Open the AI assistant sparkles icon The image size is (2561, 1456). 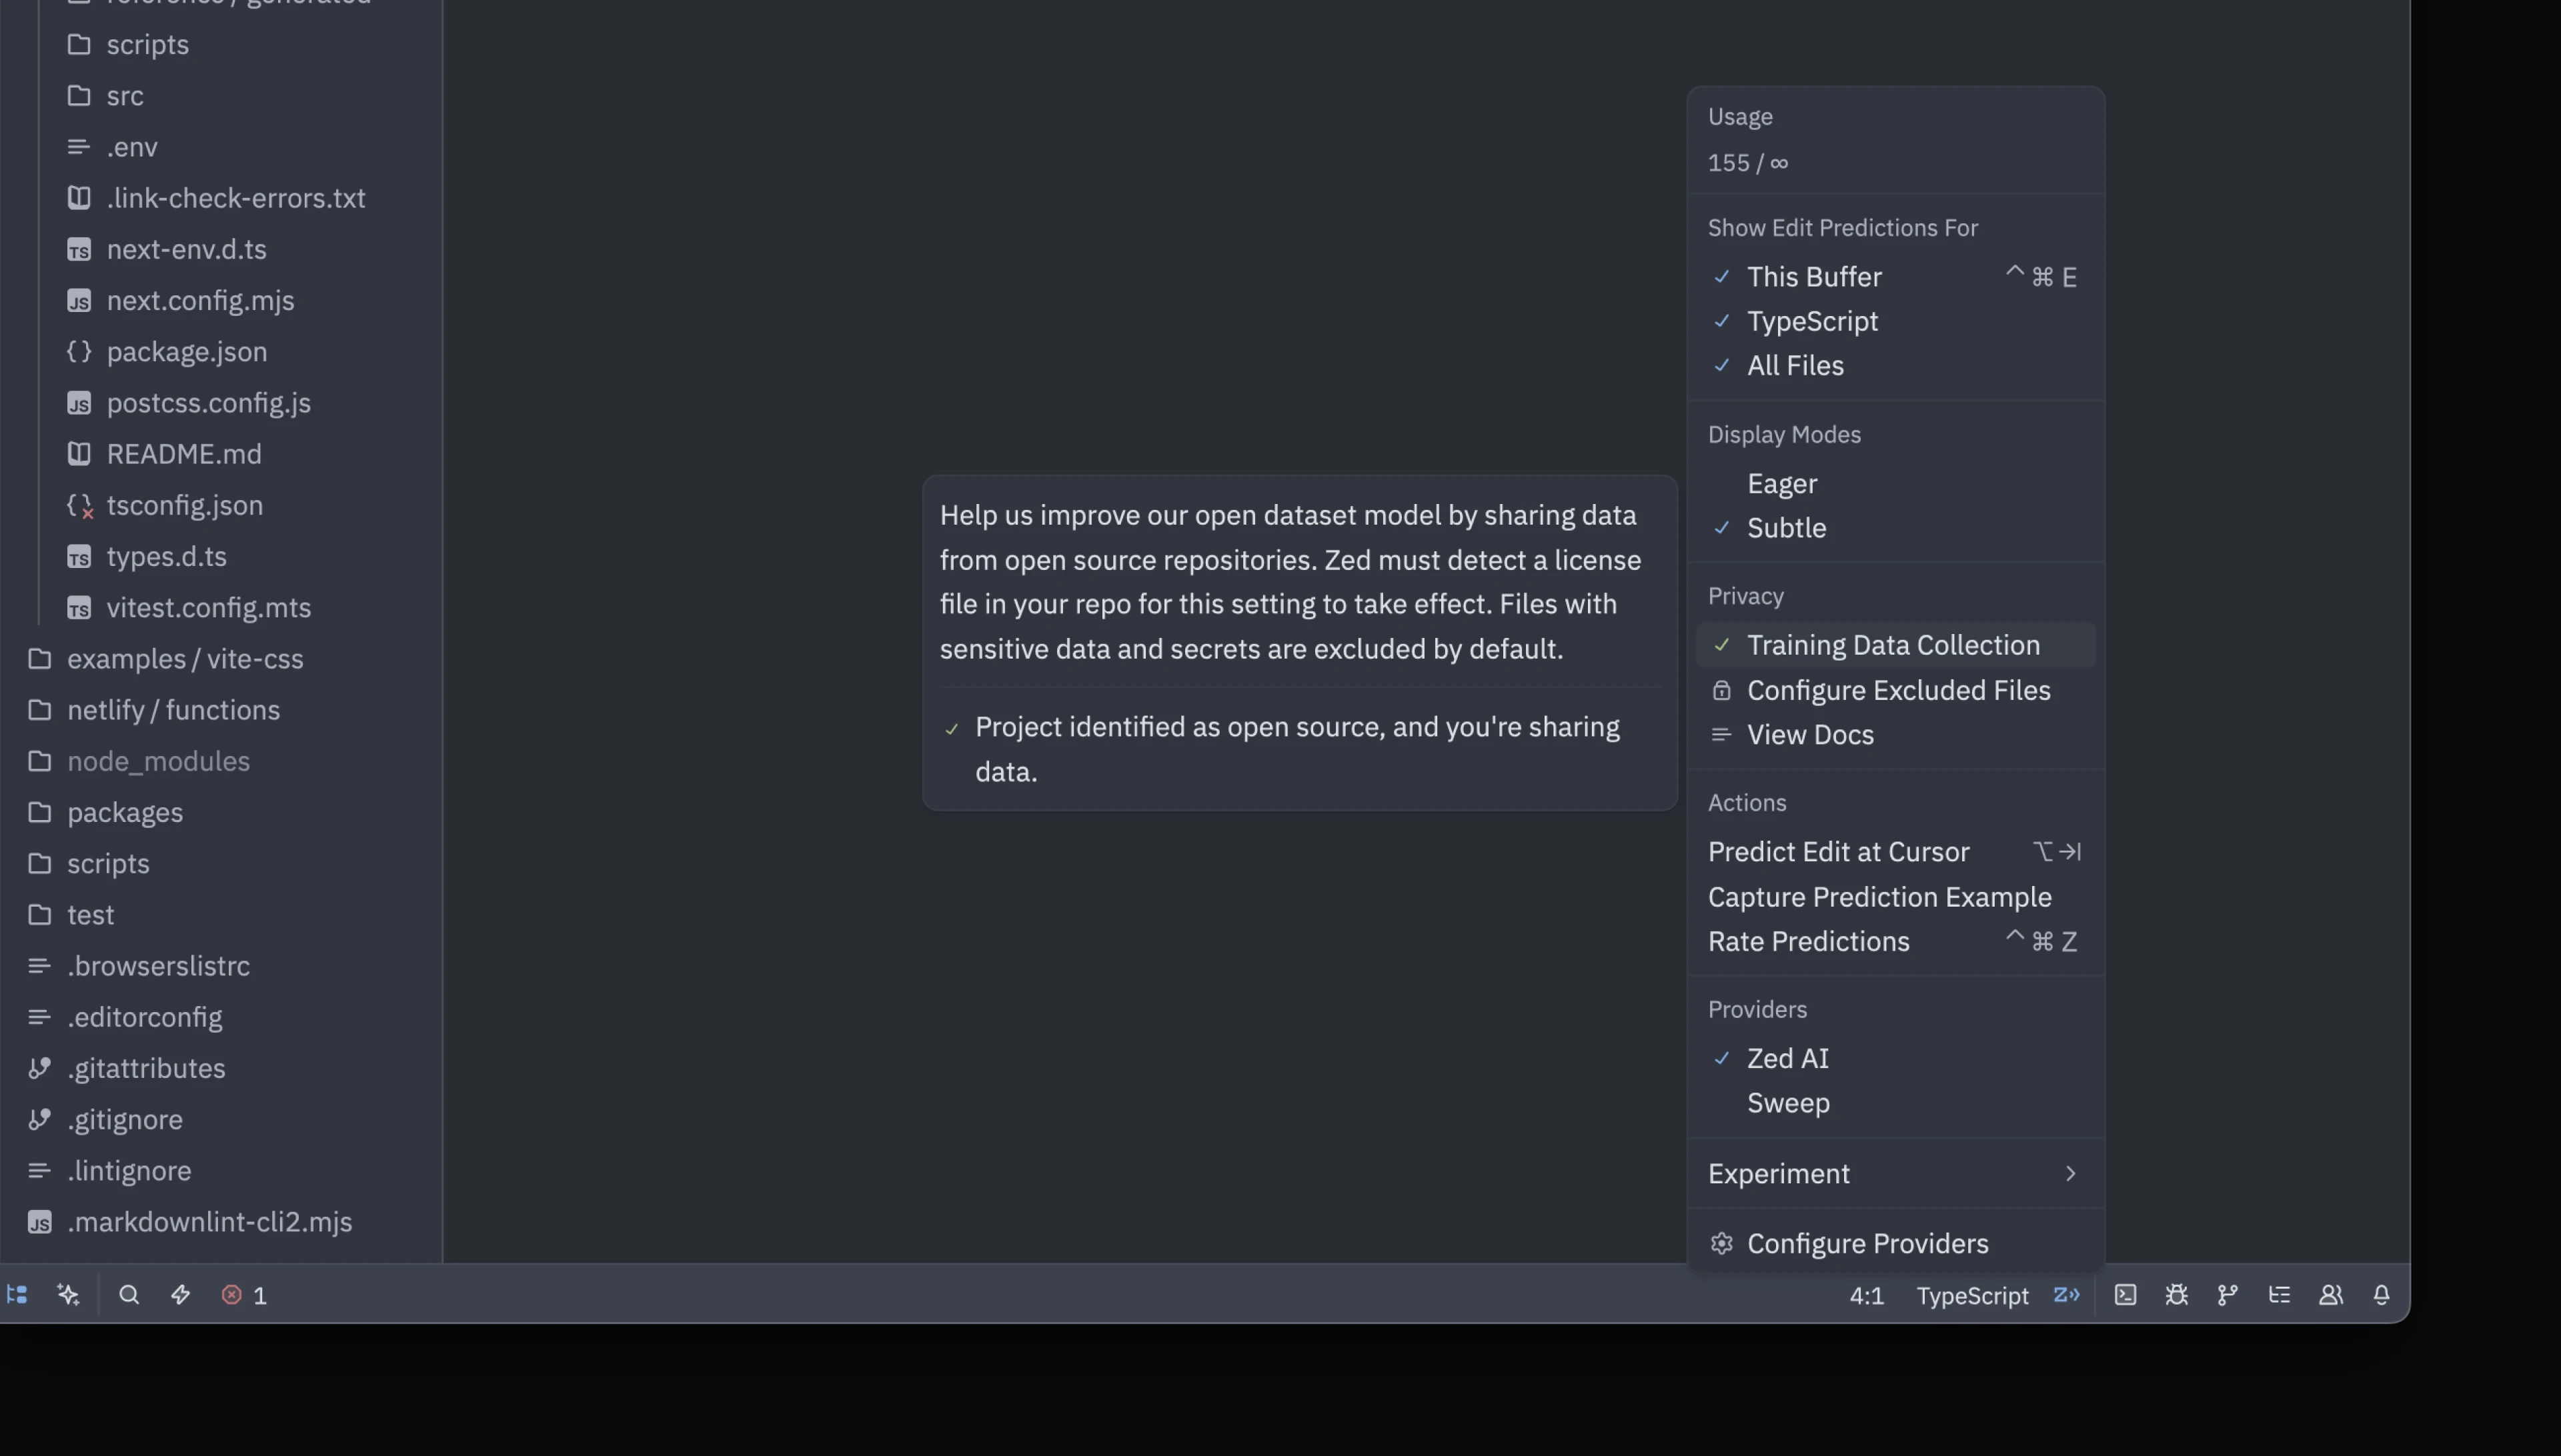67,1295
